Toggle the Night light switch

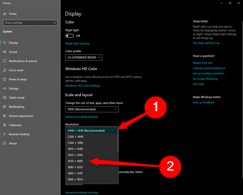click(69, 36)
